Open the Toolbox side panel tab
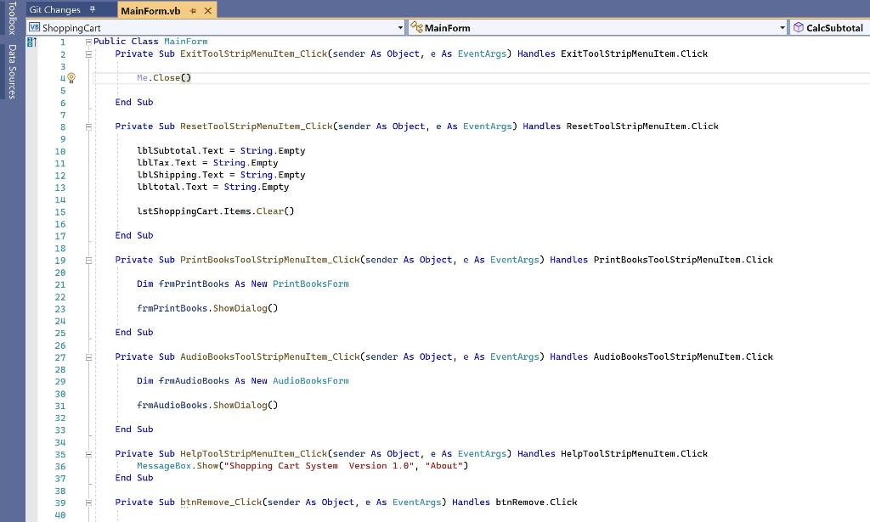870x522 pixels. coord(12,18)
